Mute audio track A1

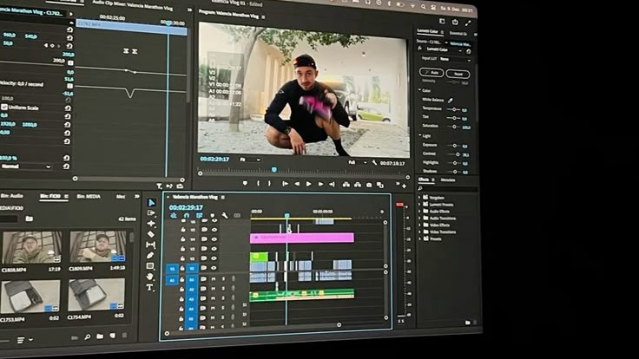point(213,279)
